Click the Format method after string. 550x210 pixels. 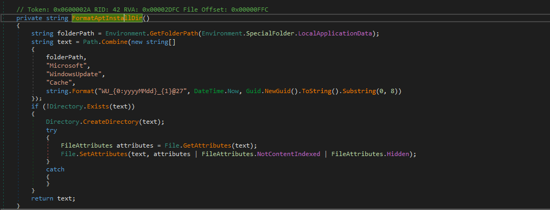83,91
